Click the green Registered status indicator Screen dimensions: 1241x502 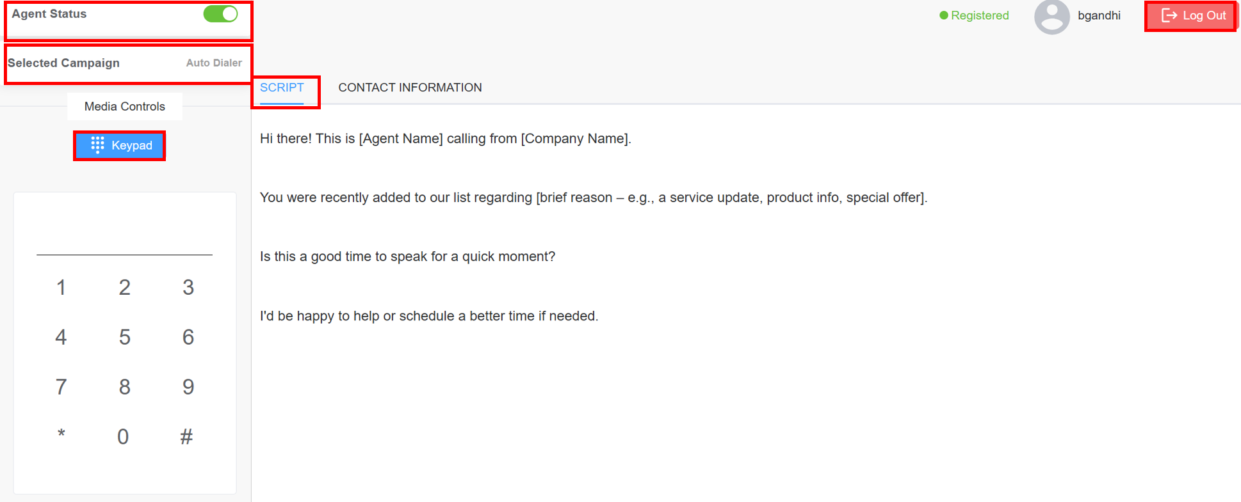(x=974, y=15)
